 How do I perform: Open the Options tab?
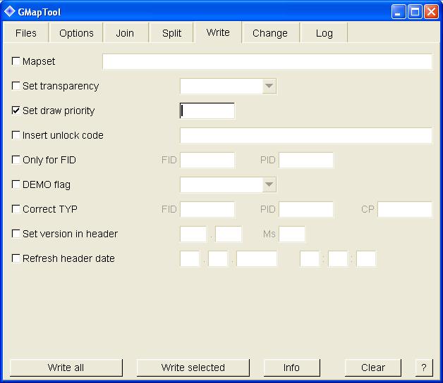[x=76, y=33]
